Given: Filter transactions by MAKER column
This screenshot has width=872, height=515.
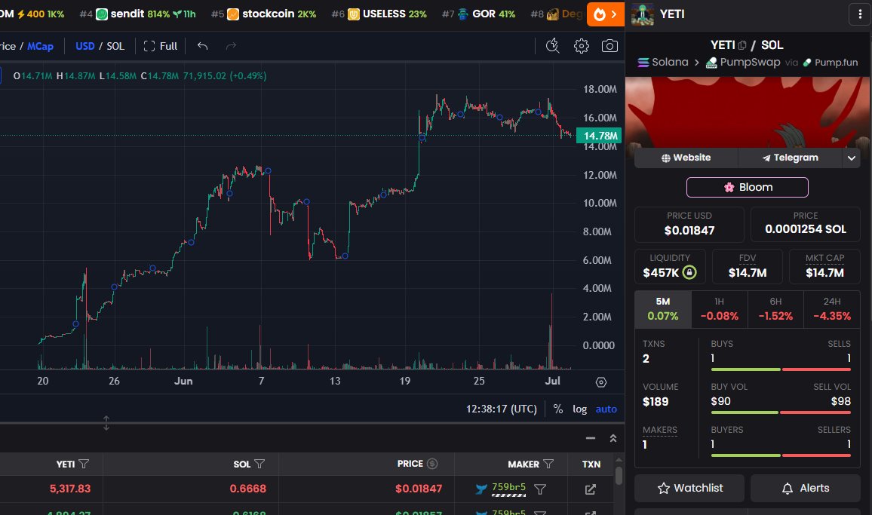Looking at the screenshot, I should (548, 464).
